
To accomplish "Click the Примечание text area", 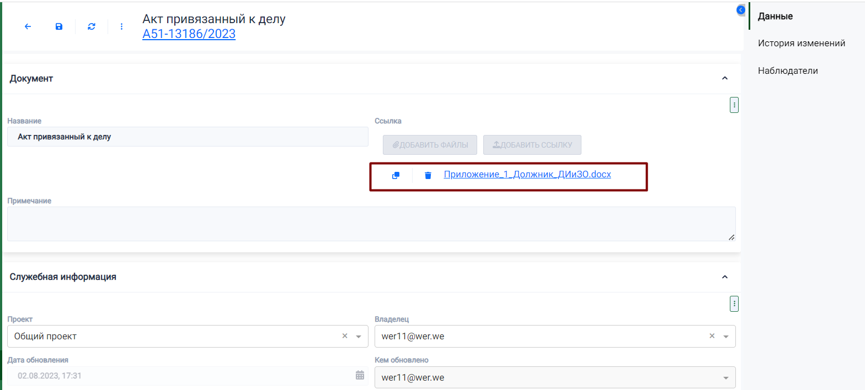I will point(371,224).
